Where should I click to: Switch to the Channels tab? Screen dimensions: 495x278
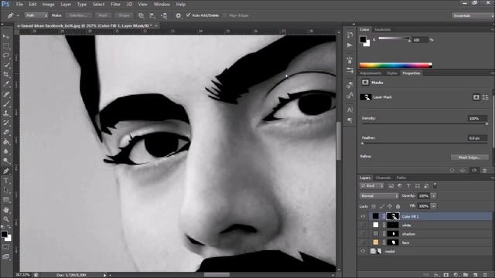[384, 178]
